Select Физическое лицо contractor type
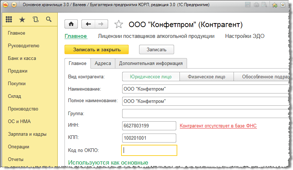This screenshot has width=293, height=170. (206, 77)
